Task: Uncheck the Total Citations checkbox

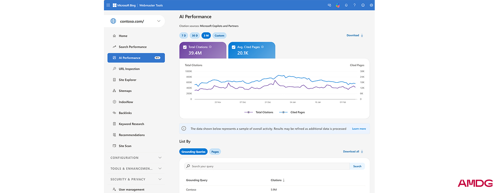Action: 185,47
